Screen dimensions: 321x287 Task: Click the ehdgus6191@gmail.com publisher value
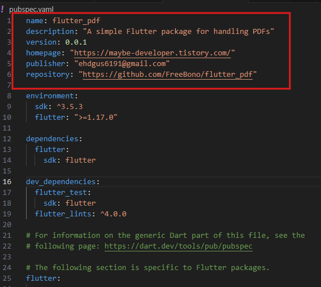(x=122, y=63)
